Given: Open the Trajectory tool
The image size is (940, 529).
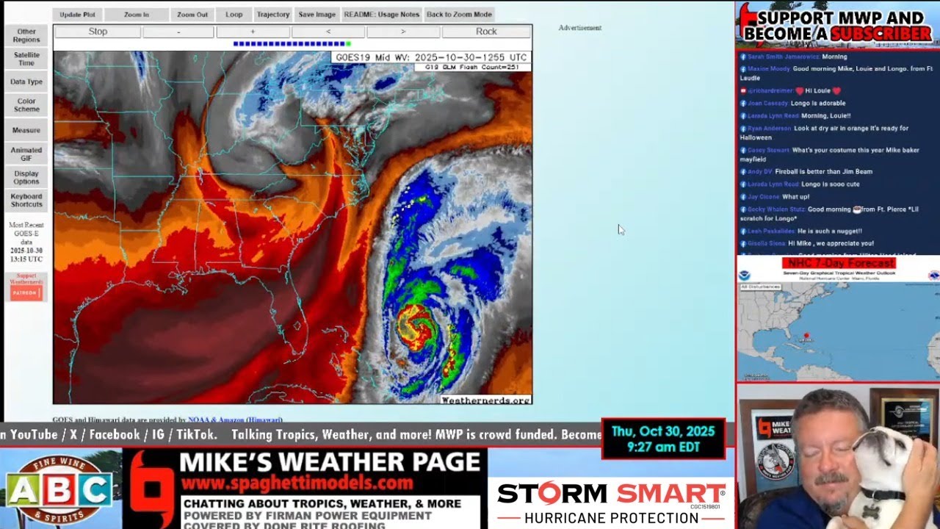Looking at the screenshot, I should point(273,15).
